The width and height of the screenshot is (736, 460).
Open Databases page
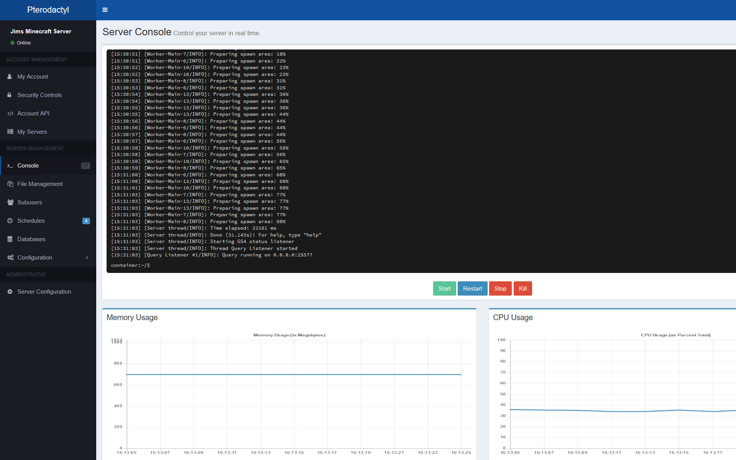click(x=48, y=239)
